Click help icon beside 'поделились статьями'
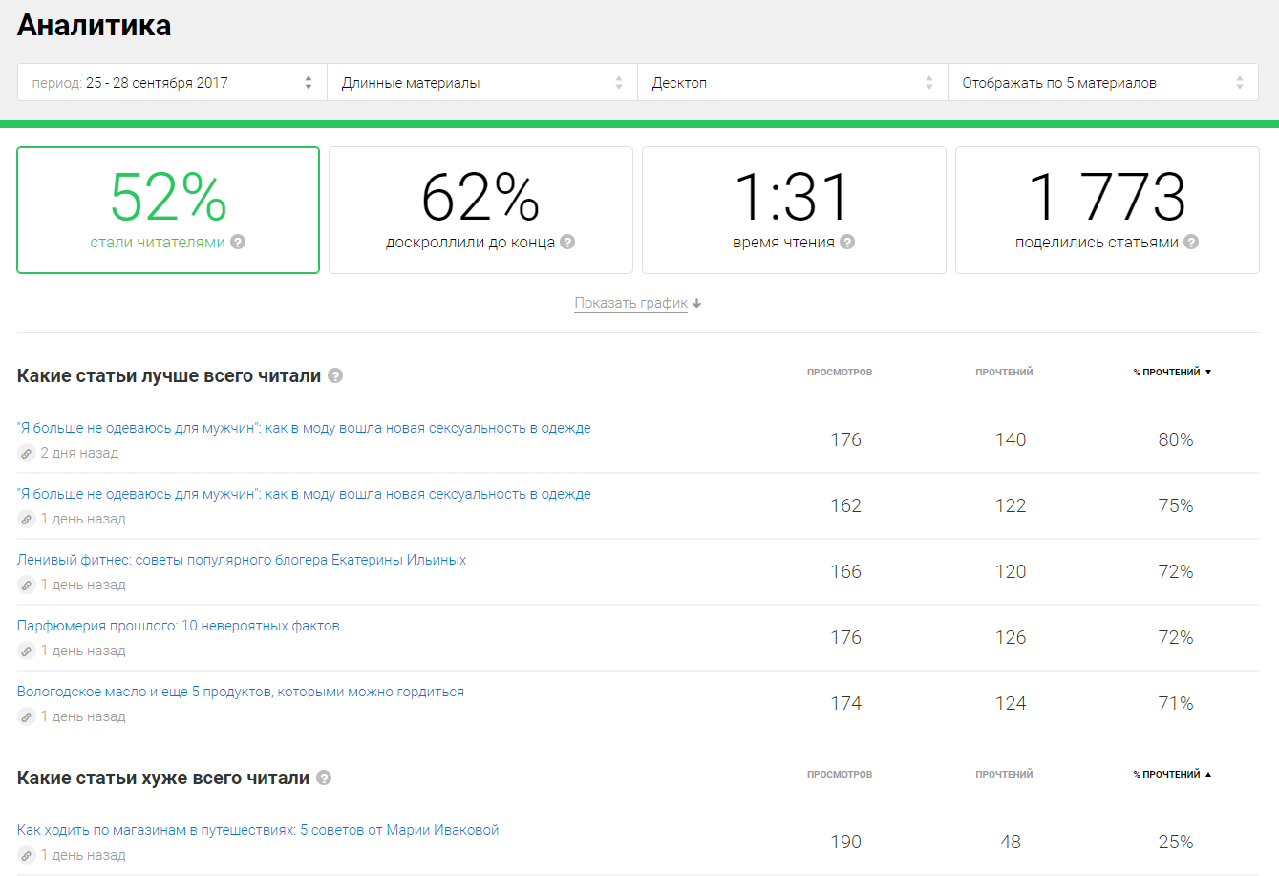 click(x=1191, y=243)
